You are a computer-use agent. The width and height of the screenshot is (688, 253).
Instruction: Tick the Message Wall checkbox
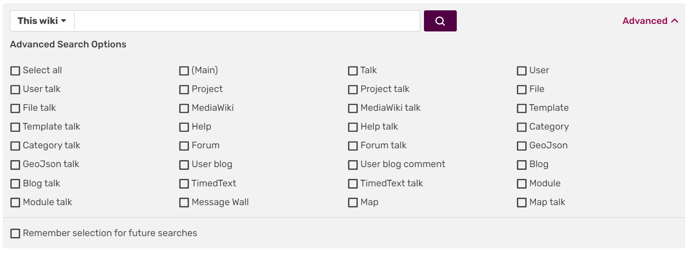coord(184,203)
